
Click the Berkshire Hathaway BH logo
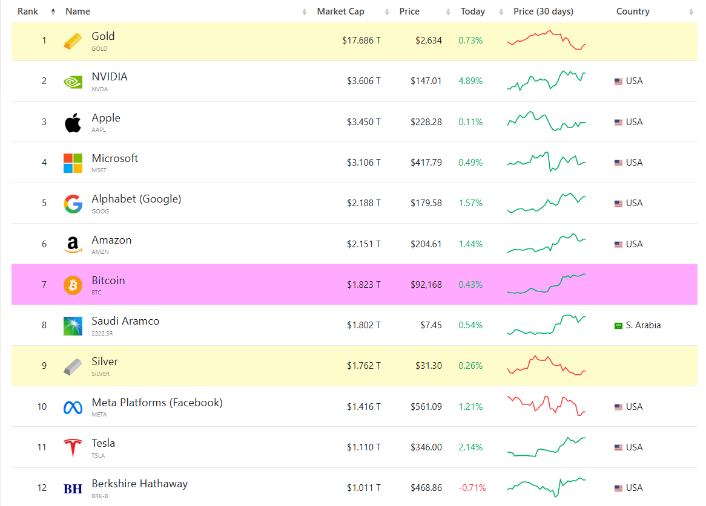(73, 488)
